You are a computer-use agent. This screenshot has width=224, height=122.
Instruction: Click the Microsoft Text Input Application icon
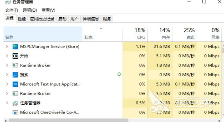(x=15, y=84)
